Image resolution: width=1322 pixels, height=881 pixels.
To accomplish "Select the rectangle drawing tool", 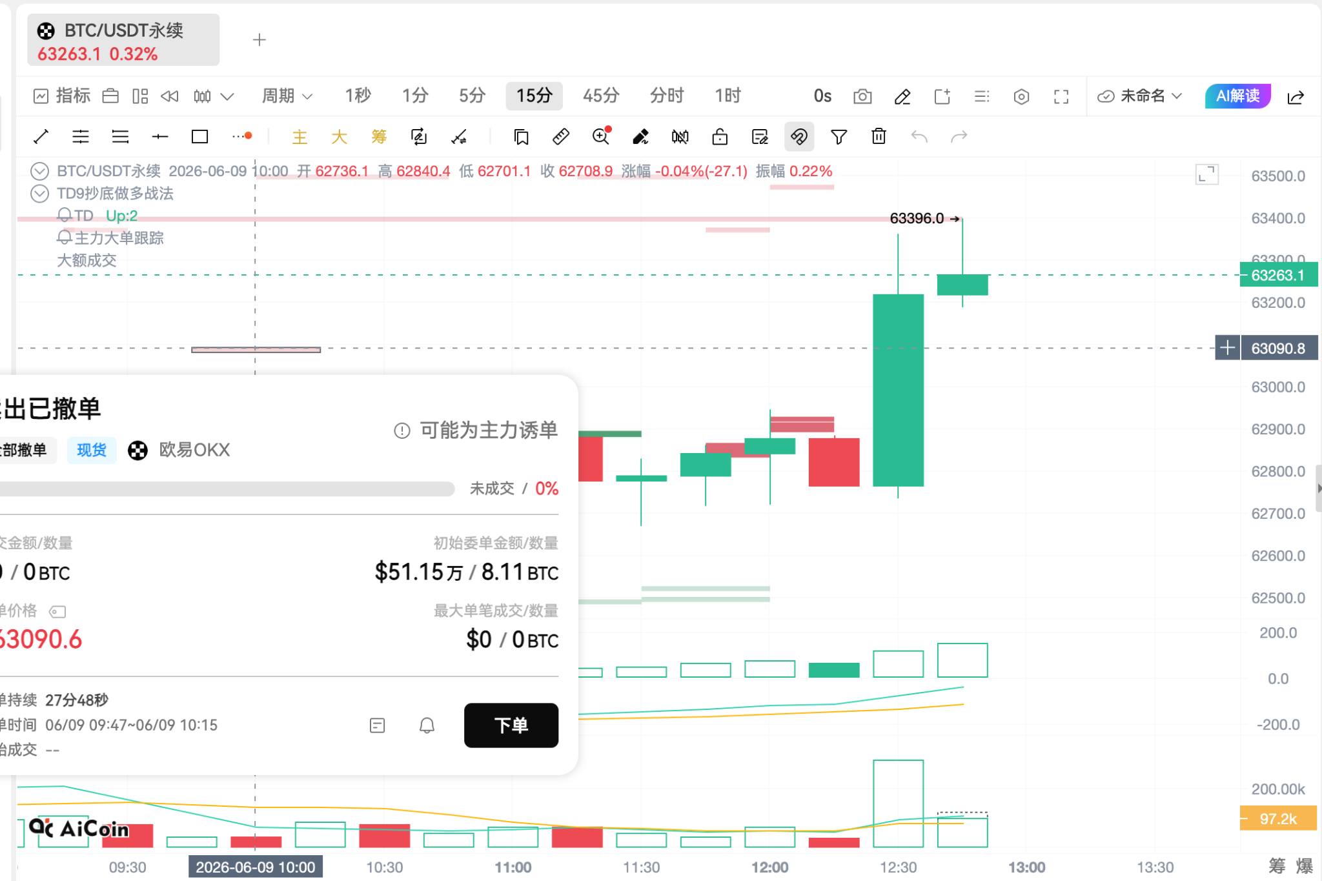I will pos(200,137).
